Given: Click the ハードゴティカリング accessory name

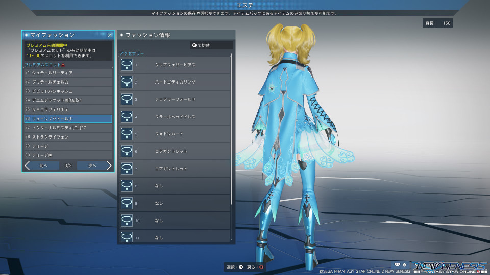Looking at the screenshot, I should coord(175,82).
